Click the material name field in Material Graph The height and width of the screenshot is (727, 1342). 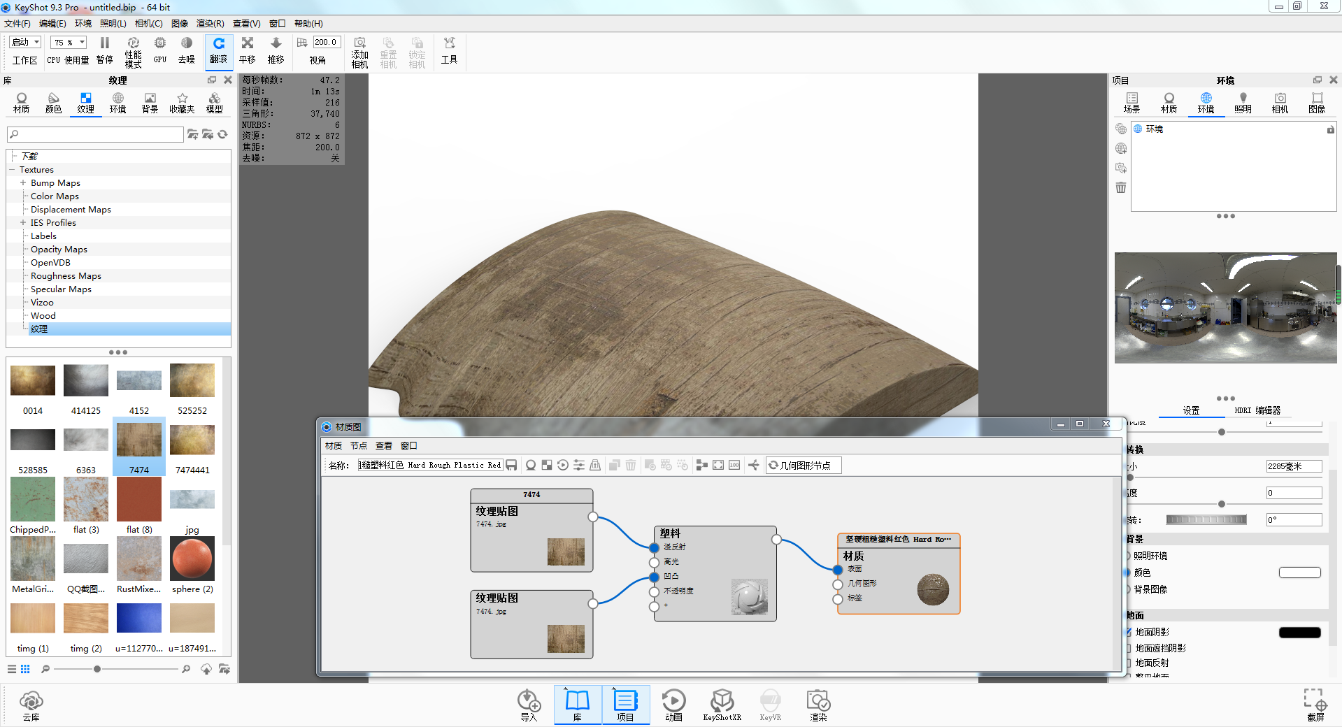pyautogui.click(x=430, y=465)
